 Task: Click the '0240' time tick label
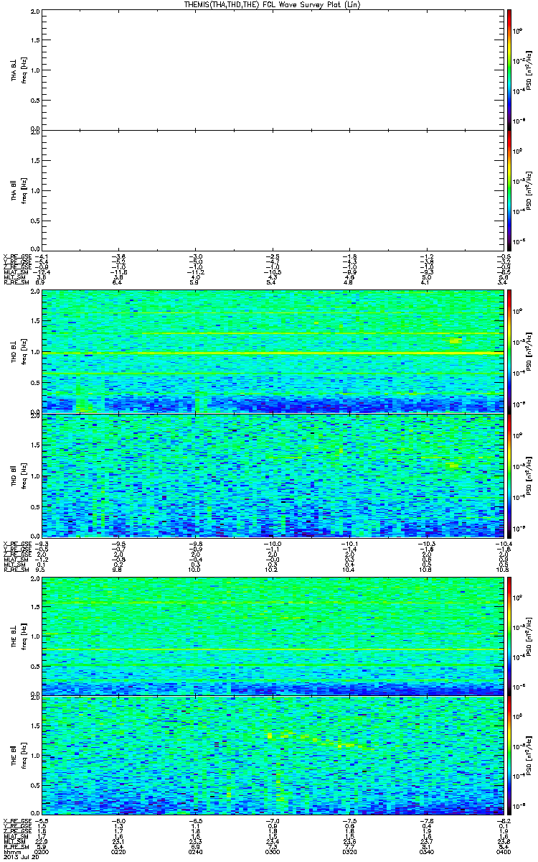click(196, 851)
